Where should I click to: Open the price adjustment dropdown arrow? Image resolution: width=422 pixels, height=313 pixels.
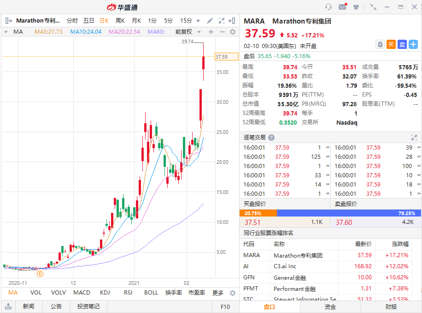pyautogui.click(x=199, y=32)
